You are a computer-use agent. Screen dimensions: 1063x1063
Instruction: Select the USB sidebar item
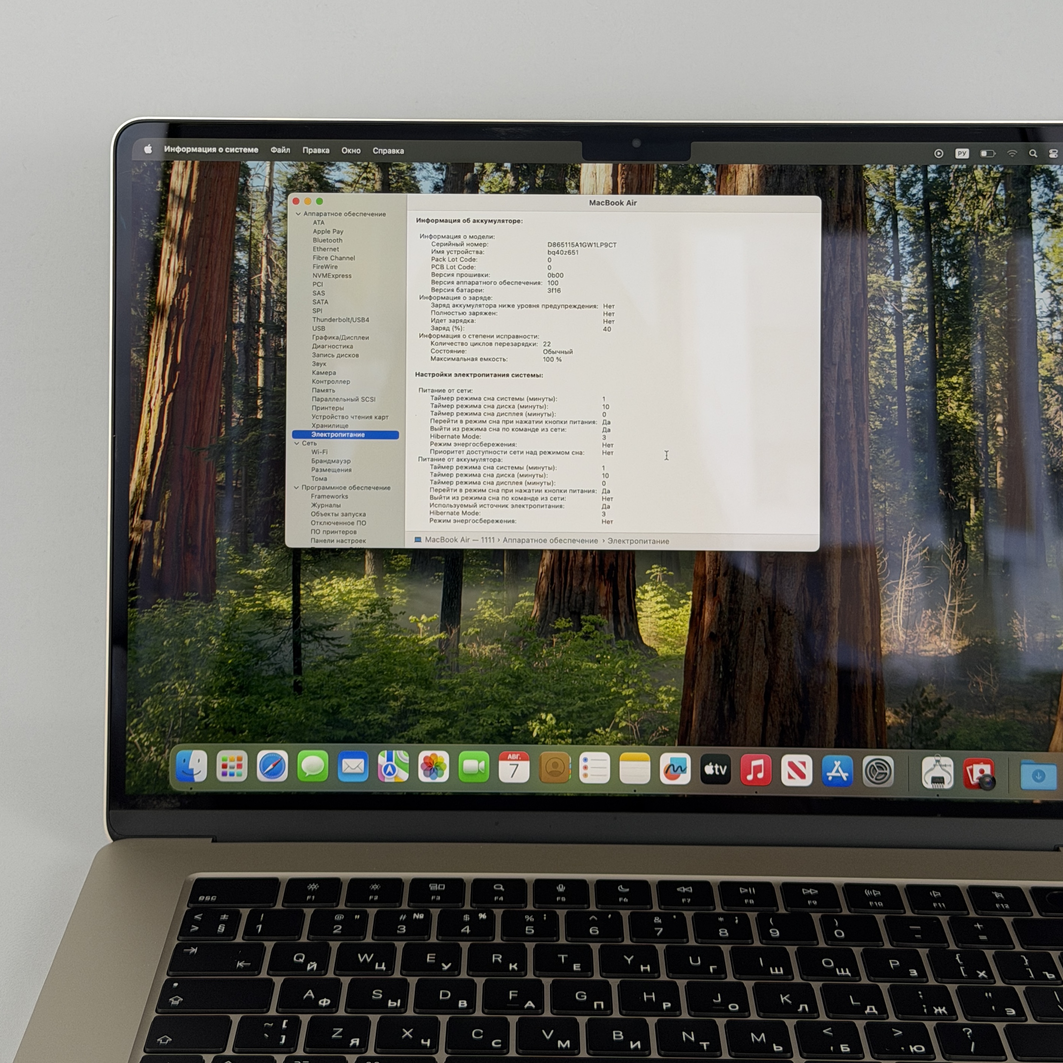click(x=318, y=329)
